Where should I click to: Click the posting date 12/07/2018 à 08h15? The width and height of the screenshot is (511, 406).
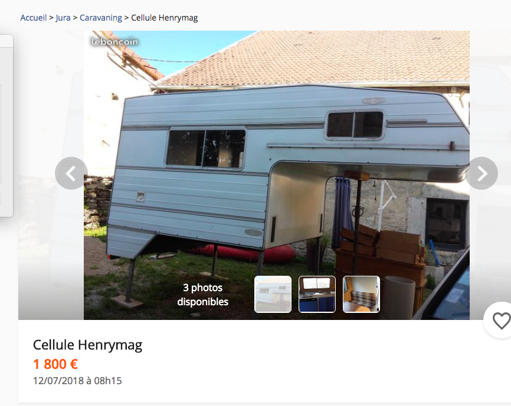pos(77,381)
